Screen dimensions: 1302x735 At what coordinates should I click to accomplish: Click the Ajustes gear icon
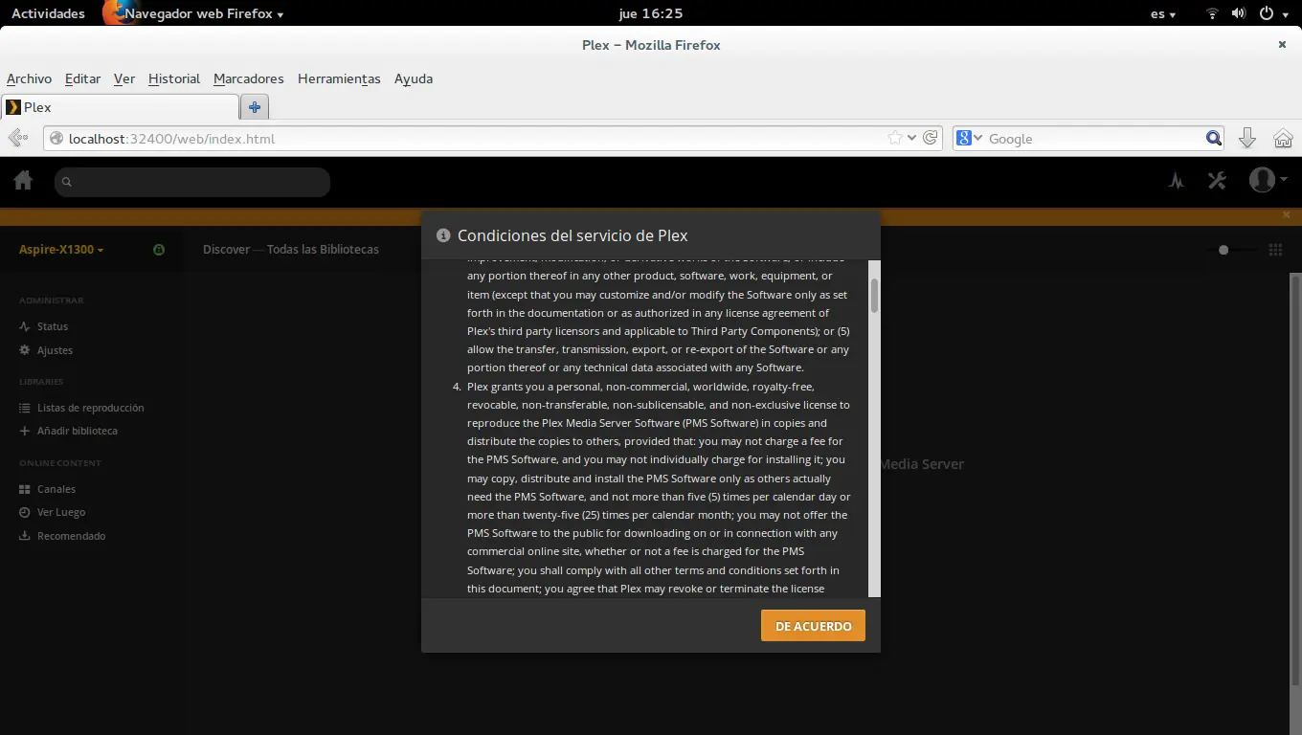click(25, 350)
